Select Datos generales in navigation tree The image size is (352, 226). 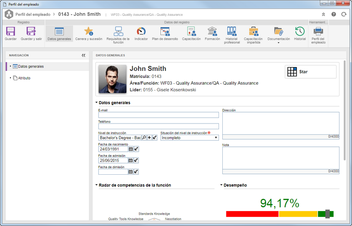48,66
